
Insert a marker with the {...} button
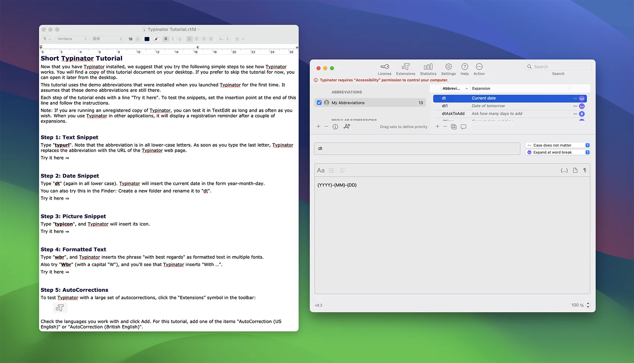564,170
